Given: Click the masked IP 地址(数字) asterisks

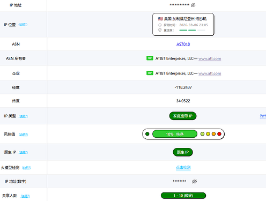Looking at the screenshot, I should click(179, 181).
